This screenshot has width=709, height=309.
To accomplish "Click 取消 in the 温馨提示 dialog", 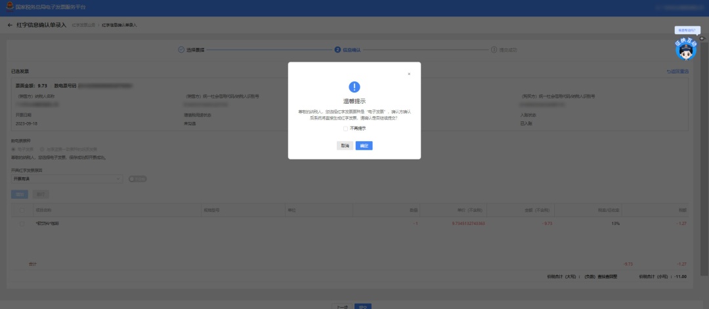I will (x=345, y=146).
